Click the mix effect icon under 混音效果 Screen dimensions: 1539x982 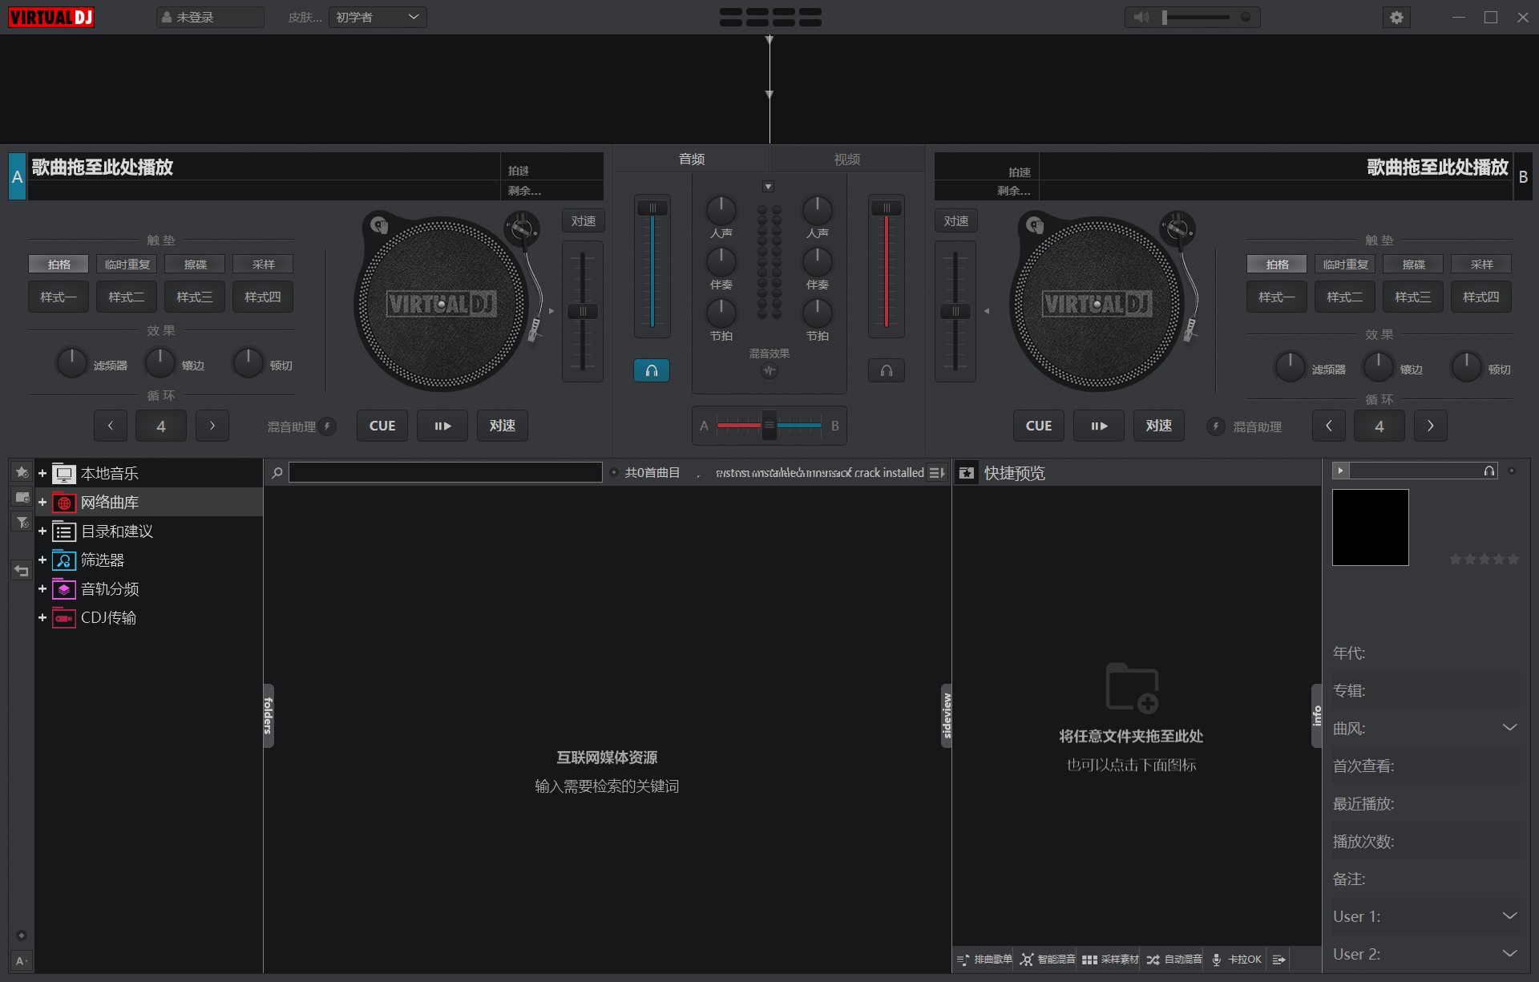(x=769, y=370)
